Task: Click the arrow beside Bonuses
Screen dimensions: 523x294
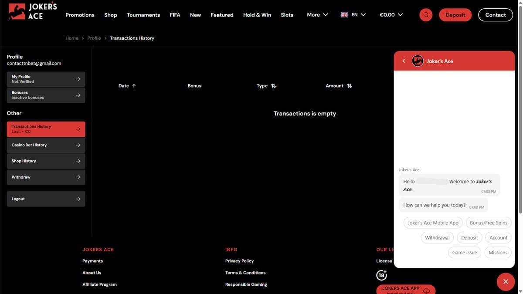Action: pos(78,95)
